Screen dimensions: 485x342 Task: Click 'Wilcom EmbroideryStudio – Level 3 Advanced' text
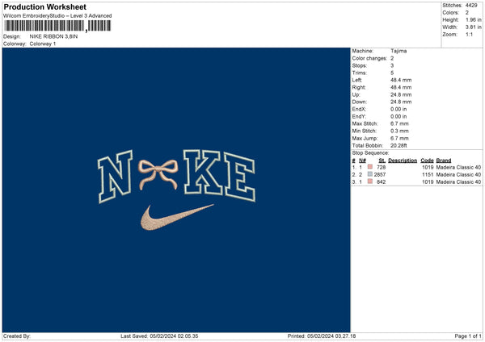(57, 16)
